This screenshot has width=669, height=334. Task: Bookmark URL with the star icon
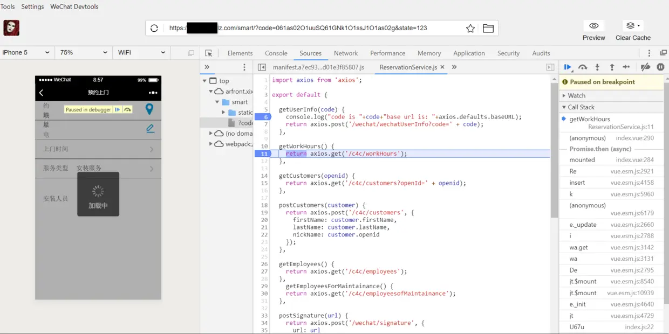470,28
